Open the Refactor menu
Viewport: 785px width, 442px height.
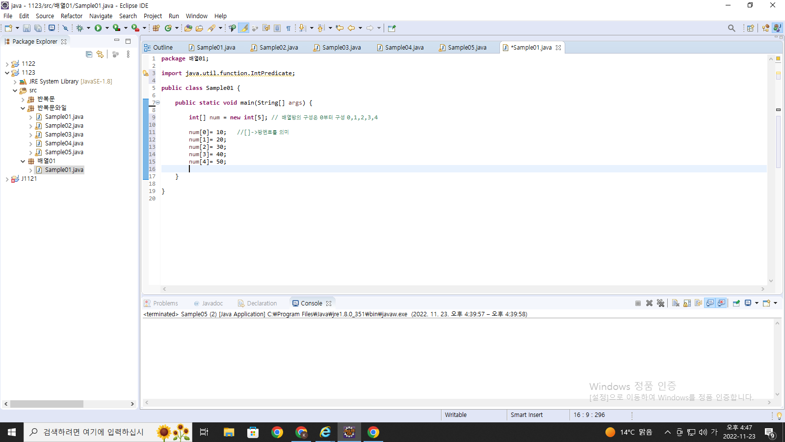[x=72, y=16]
